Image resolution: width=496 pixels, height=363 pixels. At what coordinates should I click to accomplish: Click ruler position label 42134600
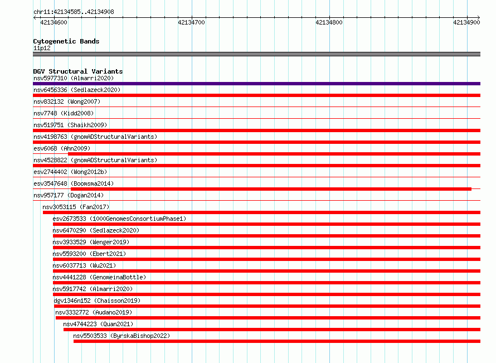(x=54, y=22)
